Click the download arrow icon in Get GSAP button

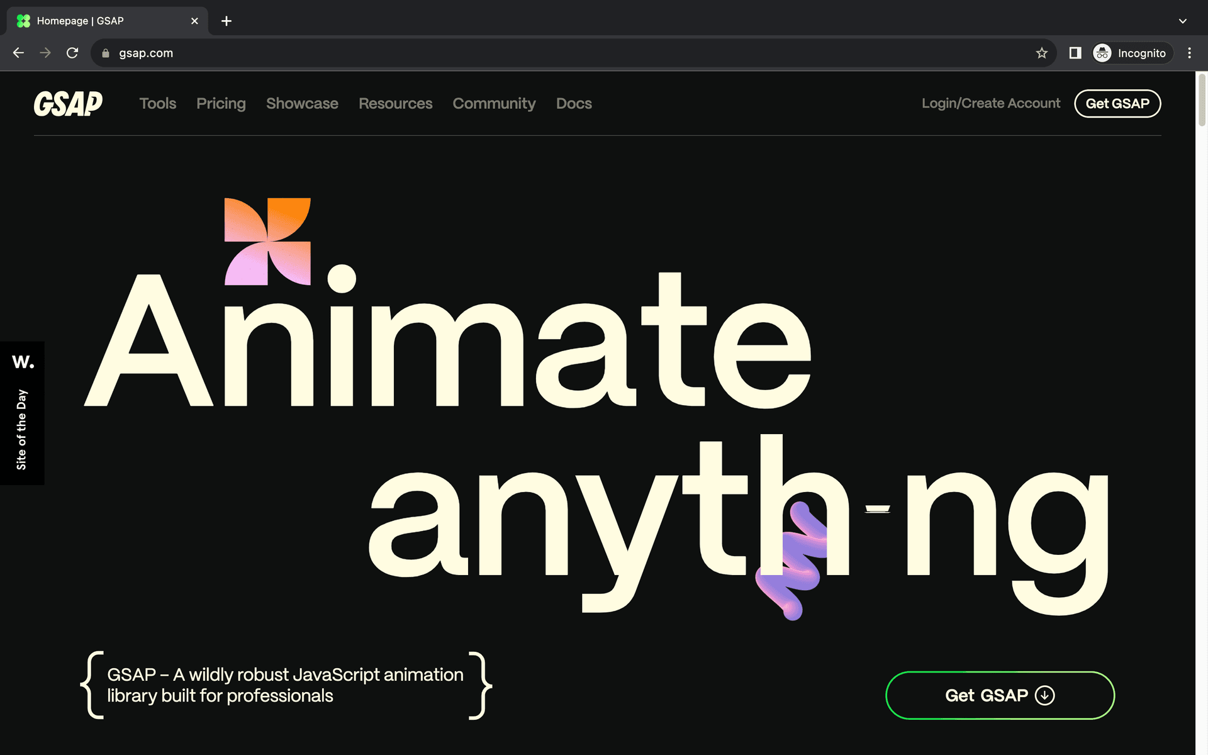[1045, 695]
